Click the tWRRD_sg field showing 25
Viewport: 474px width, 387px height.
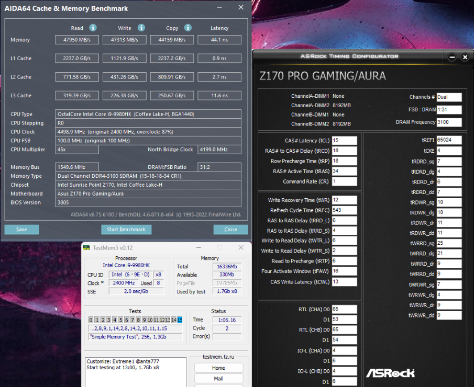coord(449,243)
